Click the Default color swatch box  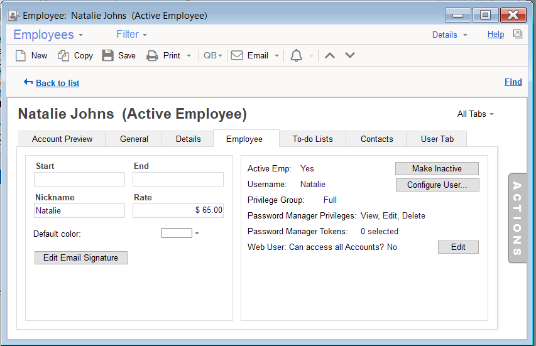177,233
